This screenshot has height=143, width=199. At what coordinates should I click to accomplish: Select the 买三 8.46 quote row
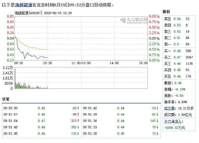179,64
